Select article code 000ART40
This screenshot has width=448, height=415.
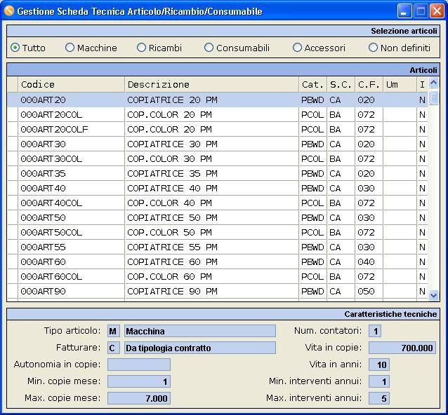218,189
